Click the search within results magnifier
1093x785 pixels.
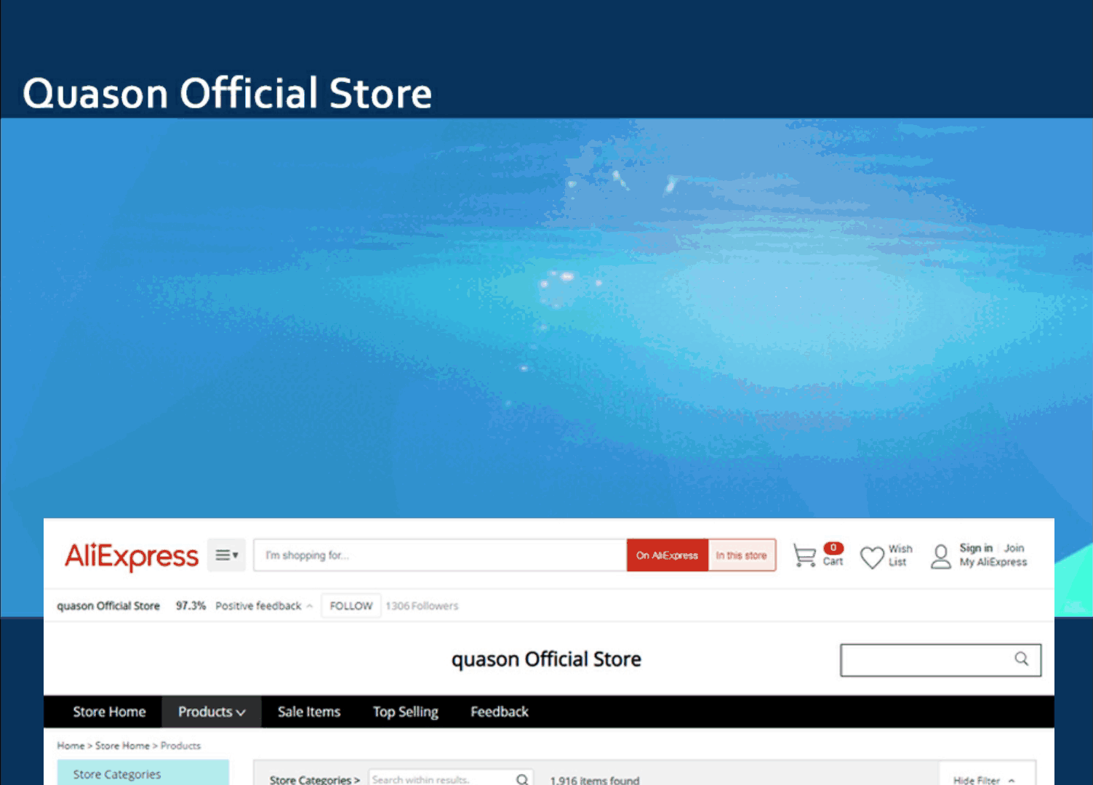pos(522,779)
